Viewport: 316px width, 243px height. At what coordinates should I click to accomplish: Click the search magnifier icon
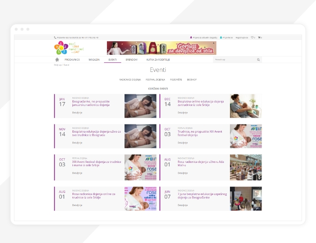pyautogui.click(x=259, y=59)
